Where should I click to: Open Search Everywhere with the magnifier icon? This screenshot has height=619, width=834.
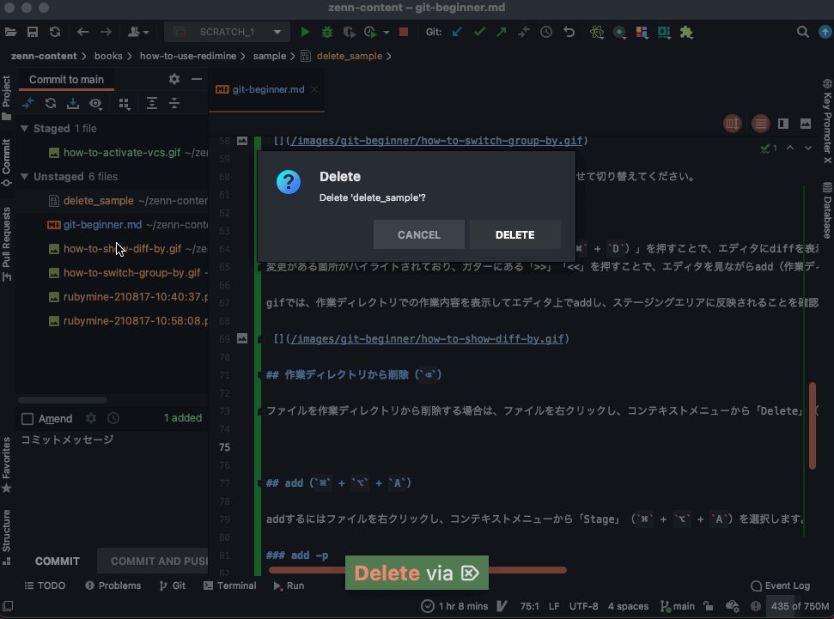pos(802,31)
